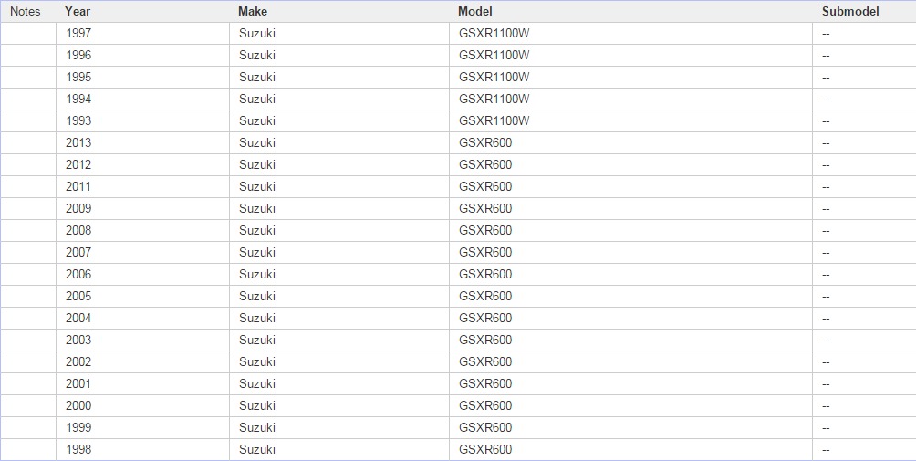Select the 1998 year cell

[78, 449]
